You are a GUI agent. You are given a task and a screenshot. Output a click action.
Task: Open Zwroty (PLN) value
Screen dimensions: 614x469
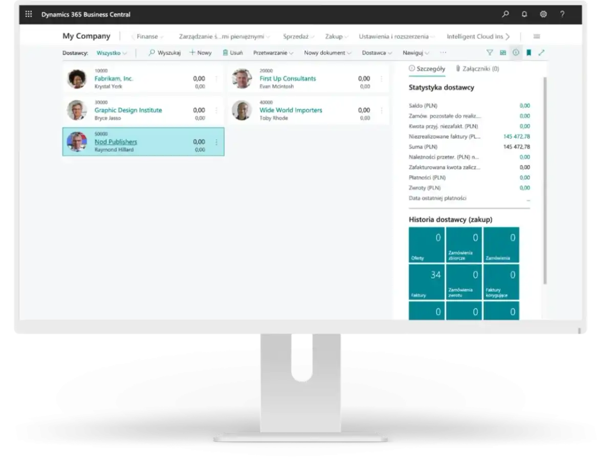coord(525,188)
